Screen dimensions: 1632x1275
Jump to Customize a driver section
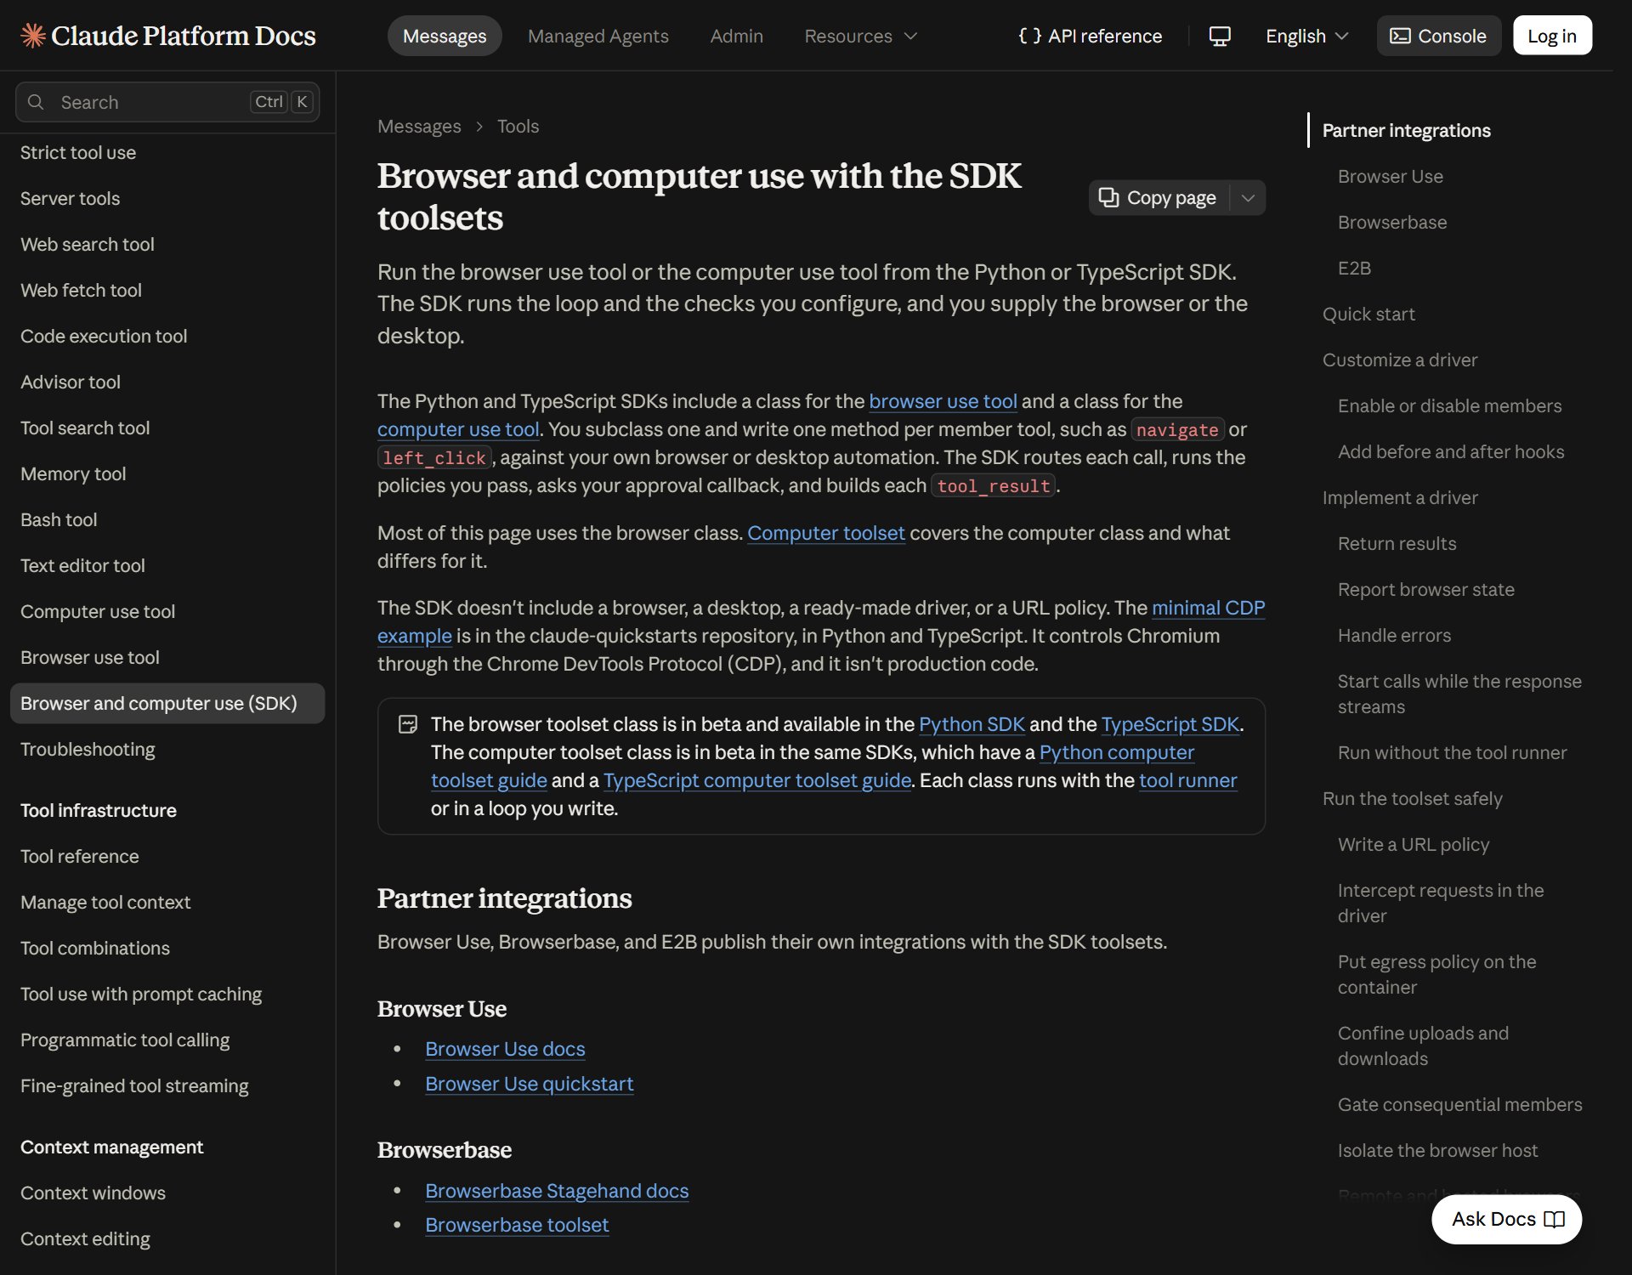click(x=1400, y=360)
